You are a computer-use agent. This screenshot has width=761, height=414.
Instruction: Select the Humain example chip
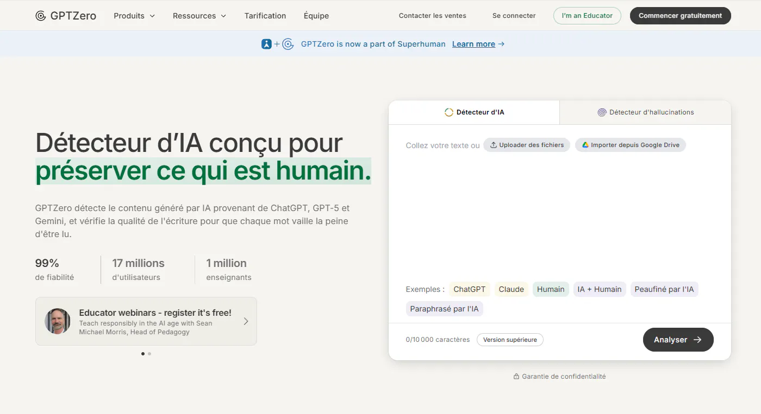click(x=551, y=289)
